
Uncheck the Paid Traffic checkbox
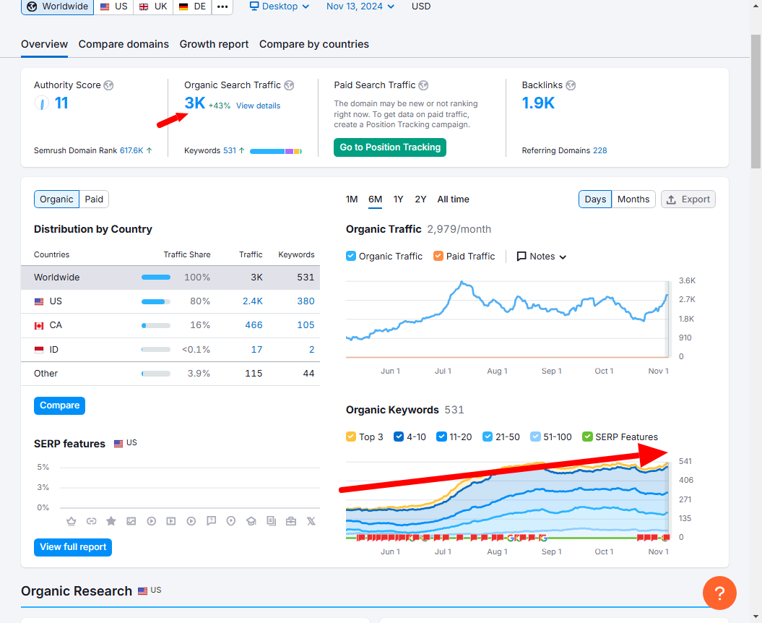tap(438, 256)
